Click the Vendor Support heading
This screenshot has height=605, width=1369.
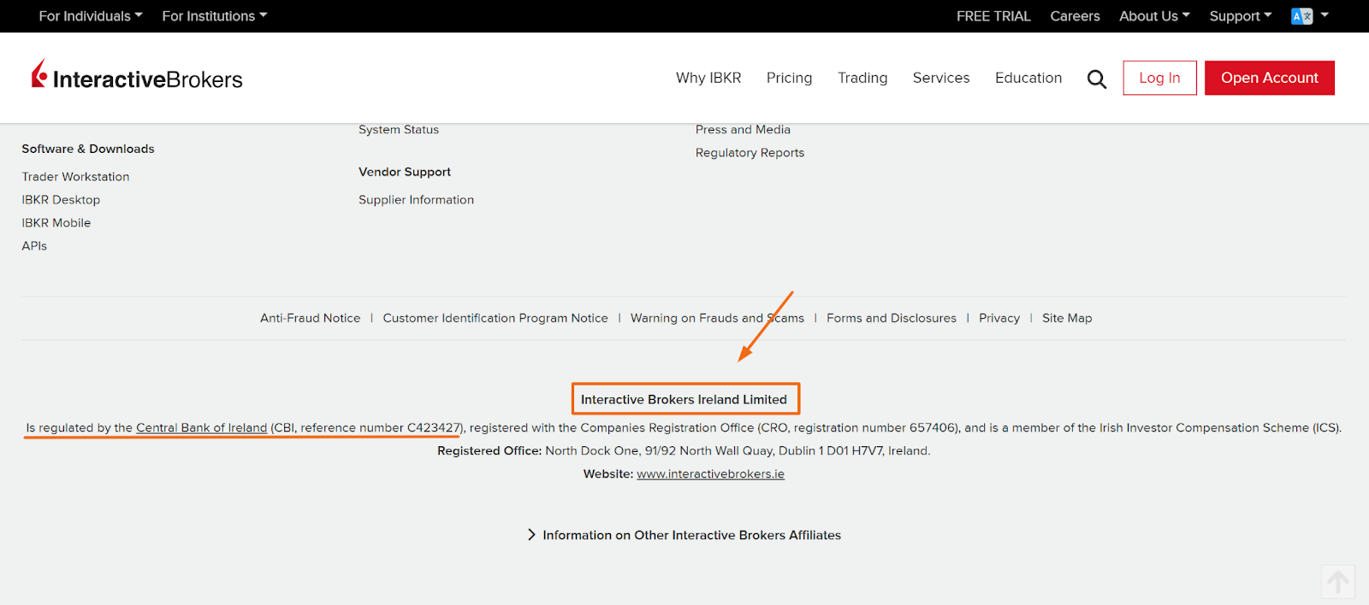pyautogui.click(x=405, y=172)
